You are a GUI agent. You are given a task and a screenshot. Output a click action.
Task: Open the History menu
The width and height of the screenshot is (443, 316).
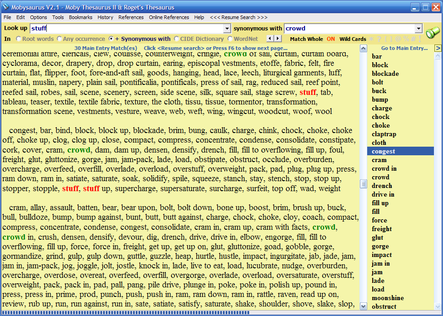coord(105,17)
